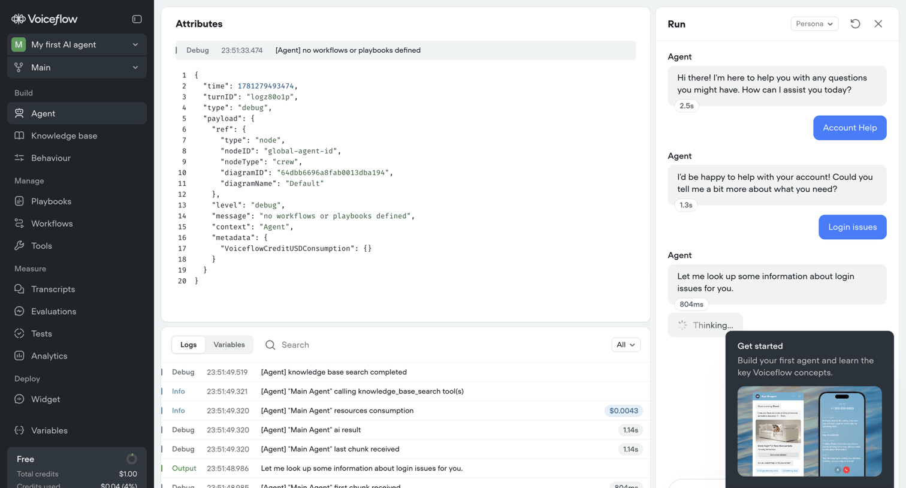The image size is (906, 488).
Task: Click the 1.3s latency badge
Action: [686, 205]
